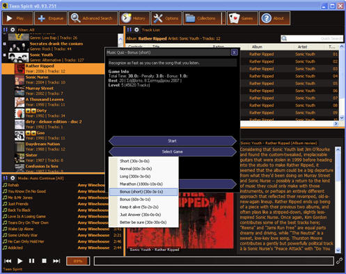346x274 pixels.
Task: Click the play button in player bar
Action: tap(20, 261)
